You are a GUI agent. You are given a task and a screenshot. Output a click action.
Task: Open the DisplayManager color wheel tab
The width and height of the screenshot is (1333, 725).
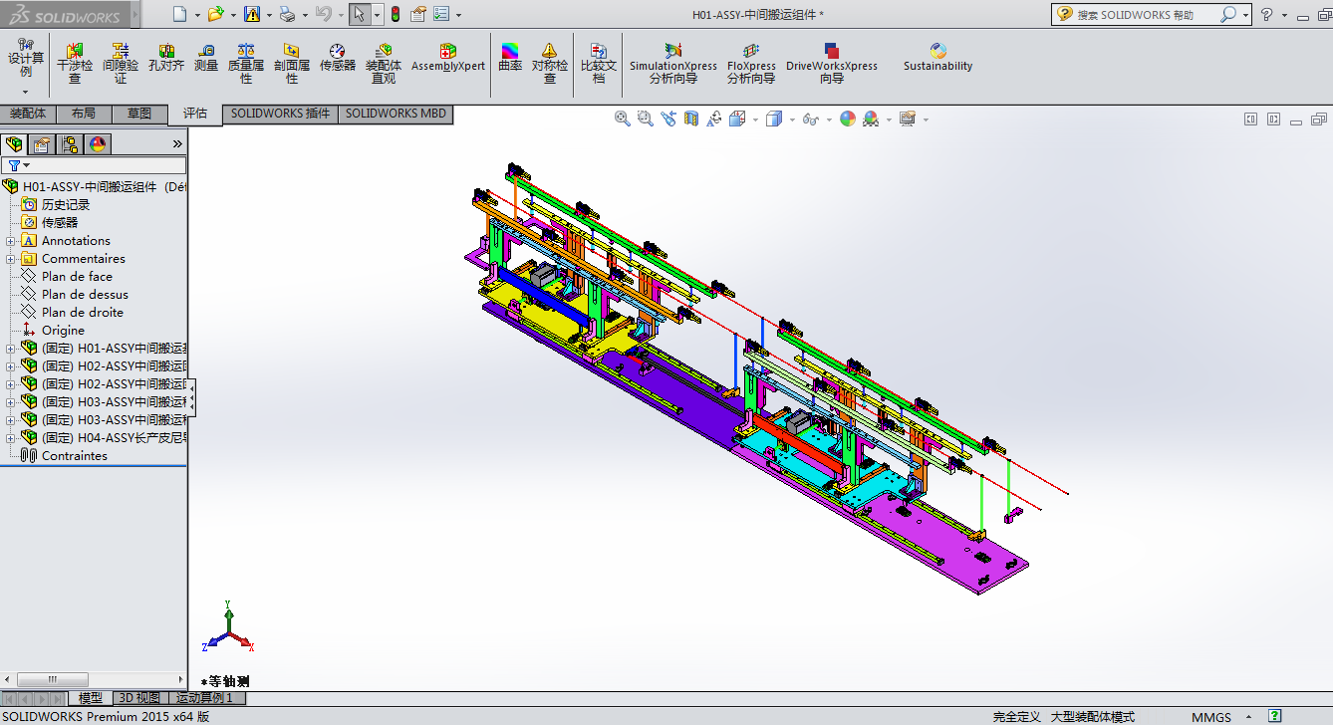(98, 144)
